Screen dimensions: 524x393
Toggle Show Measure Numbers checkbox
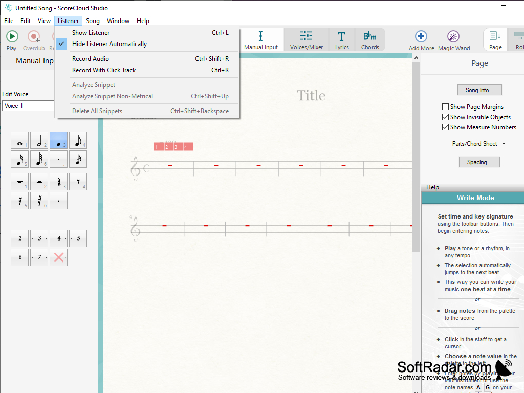[445, 127]
